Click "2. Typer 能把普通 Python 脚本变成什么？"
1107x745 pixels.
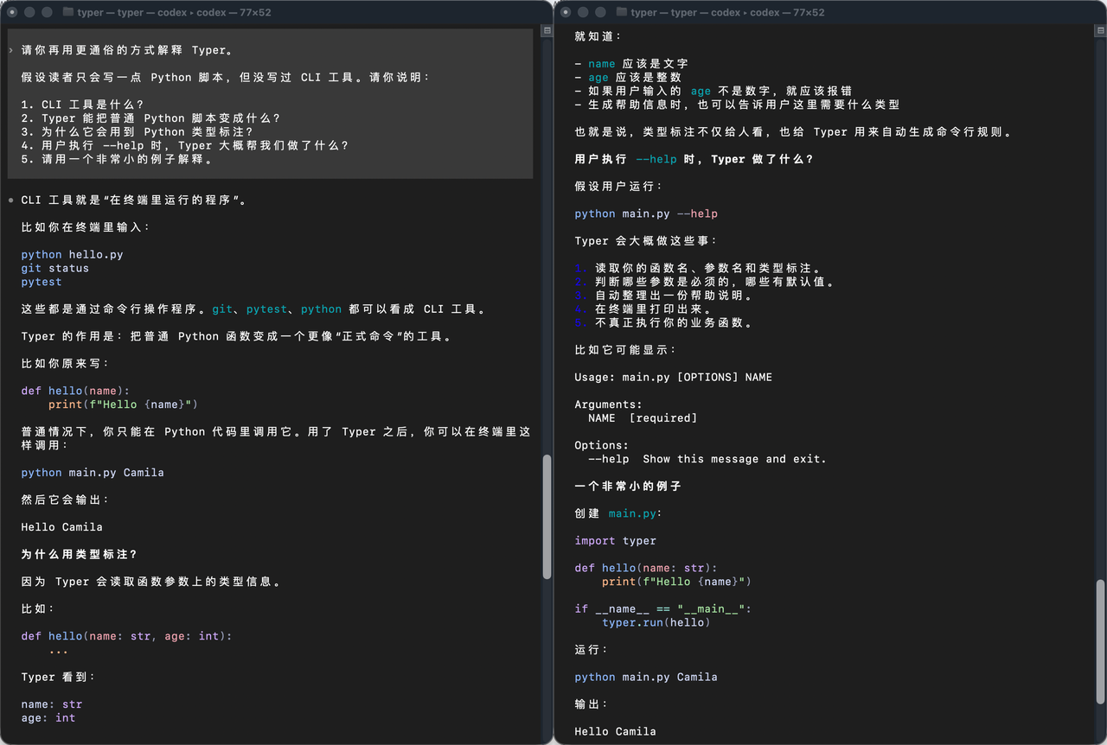pyautogui.click(x=151, y=118)
